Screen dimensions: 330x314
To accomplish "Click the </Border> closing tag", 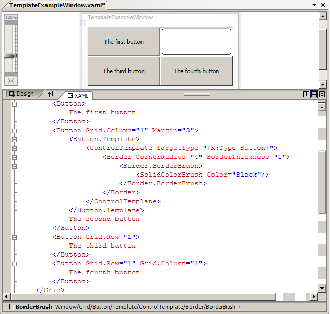I will (121, 192).
